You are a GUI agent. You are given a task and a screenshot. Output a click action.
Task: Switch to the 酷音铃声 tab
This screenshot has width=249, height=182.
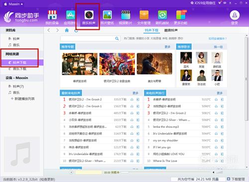tap(171, 30)
